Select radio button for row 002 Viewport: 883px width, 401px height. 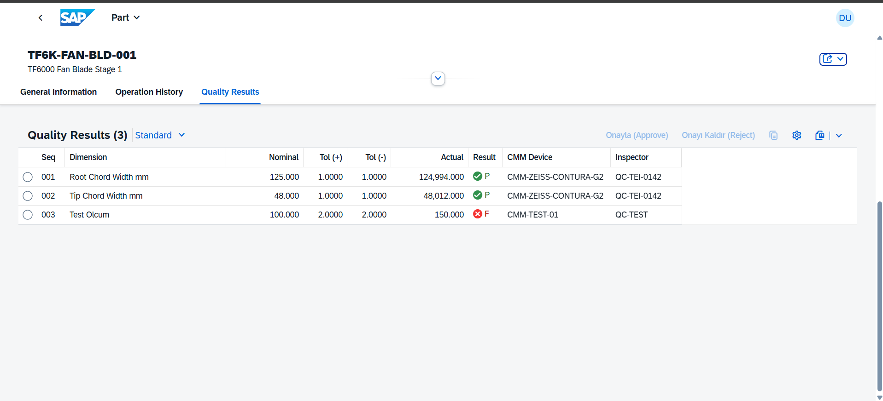28,196
